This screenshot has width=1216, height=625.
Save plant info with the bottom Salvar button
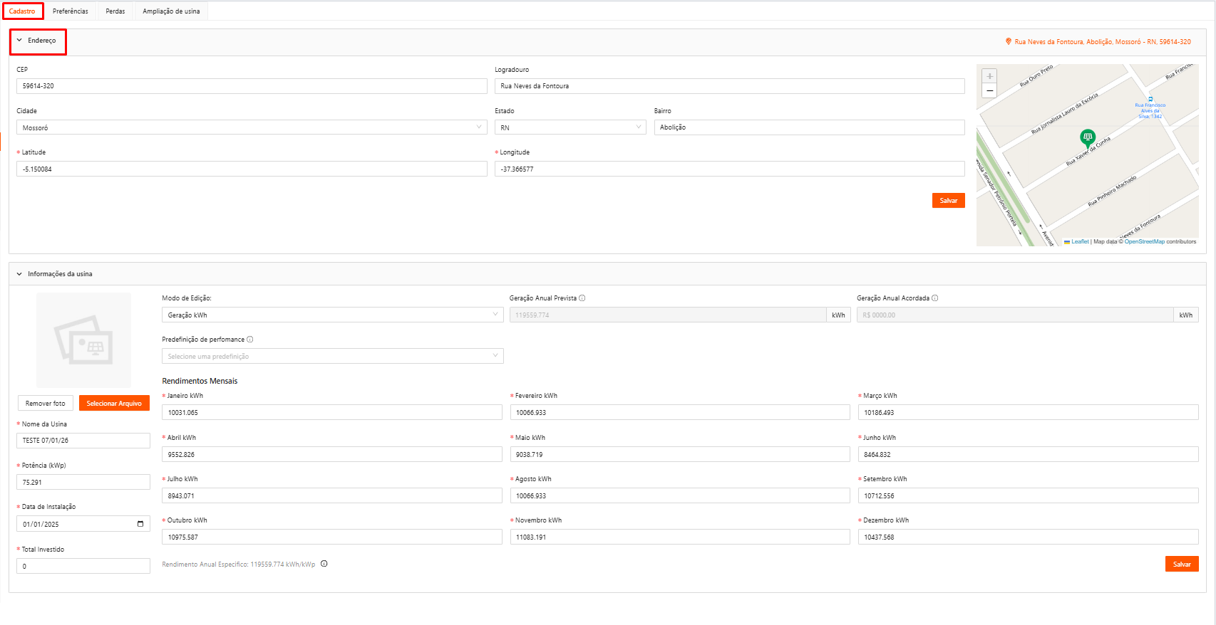pos(1182,564)
